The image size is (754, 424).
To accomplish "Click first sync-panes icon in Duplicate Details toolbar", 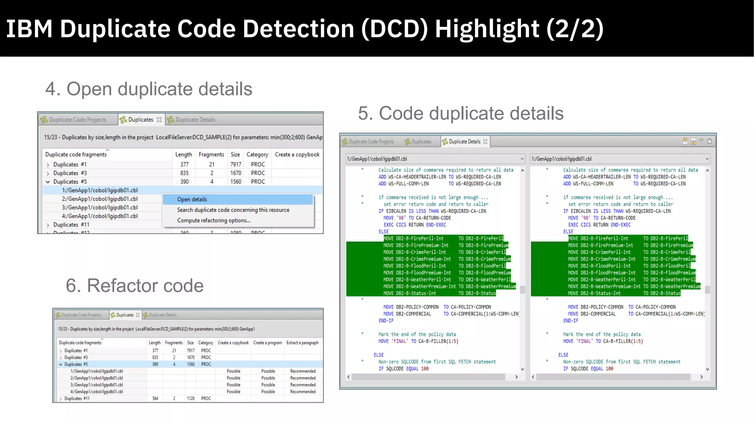I will [x=685, y=141].
